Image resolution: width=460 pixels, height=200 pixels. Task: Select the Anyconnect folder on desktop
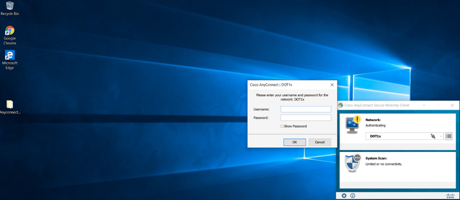tap(10, 107)
